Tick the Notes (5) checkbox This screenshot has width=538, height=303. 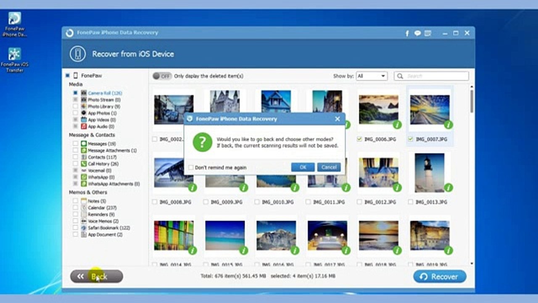click(75, 201)
